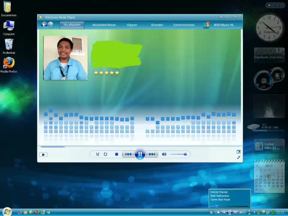Switch to compact mode
Viewport: 288px width, 216px height.
click(238, 157)
